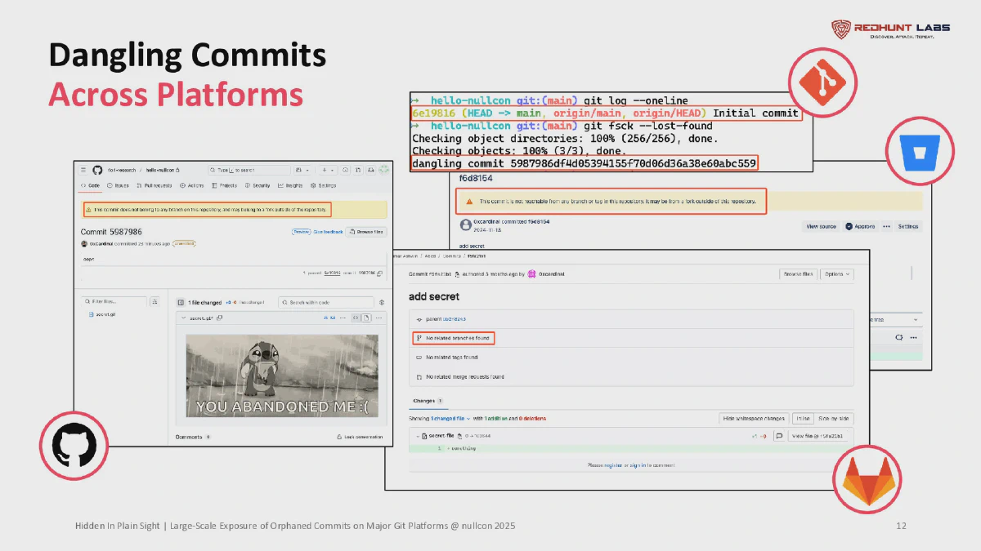Open the GitHub Actions tab
The width and height of the screenshot is (981, 551).
[x=191, y=185]
